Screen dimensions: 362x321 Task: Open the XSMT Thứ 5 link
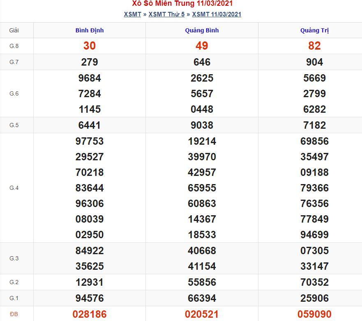(x=166, y=14)
